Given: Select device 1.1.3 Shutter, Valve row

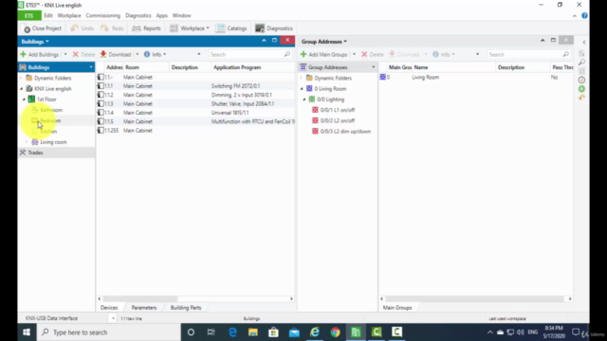Looking at the screenshot, I should (195, 103).
